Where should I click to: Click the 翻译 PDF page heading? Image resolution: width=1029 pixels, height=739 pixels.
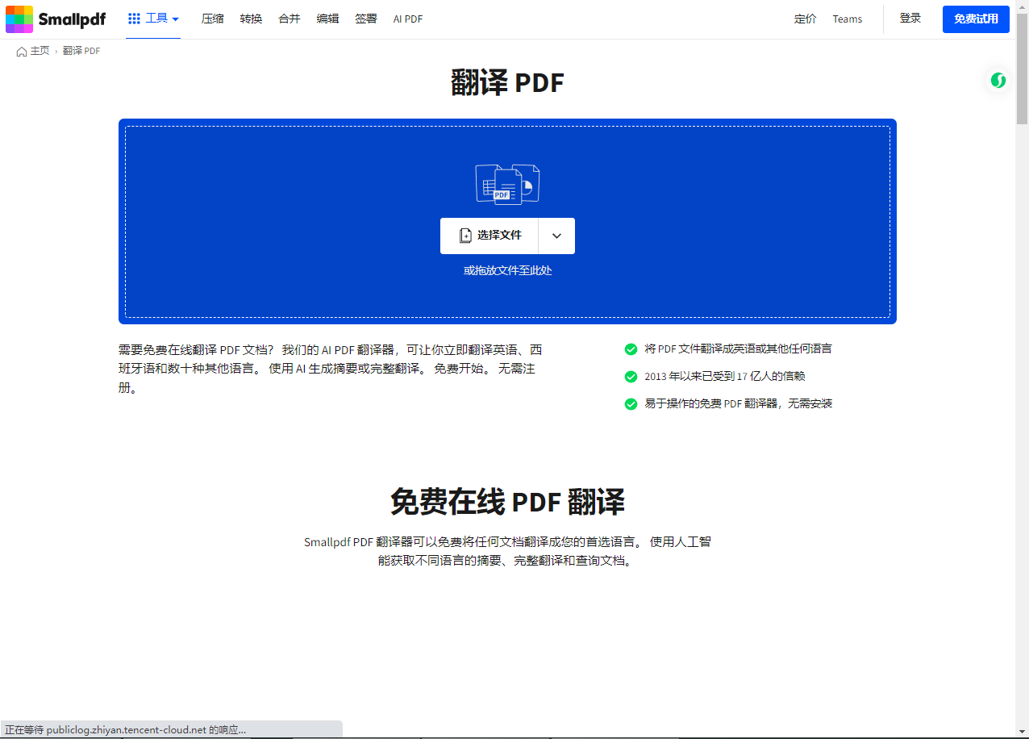tap(507, 82)
